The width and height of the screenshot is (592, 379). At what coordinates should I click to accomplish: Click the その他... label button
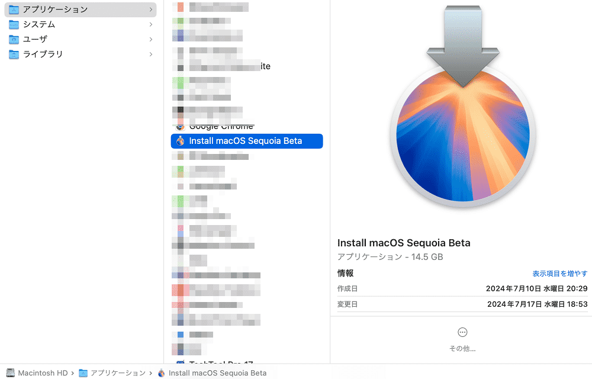coord(462,348)
